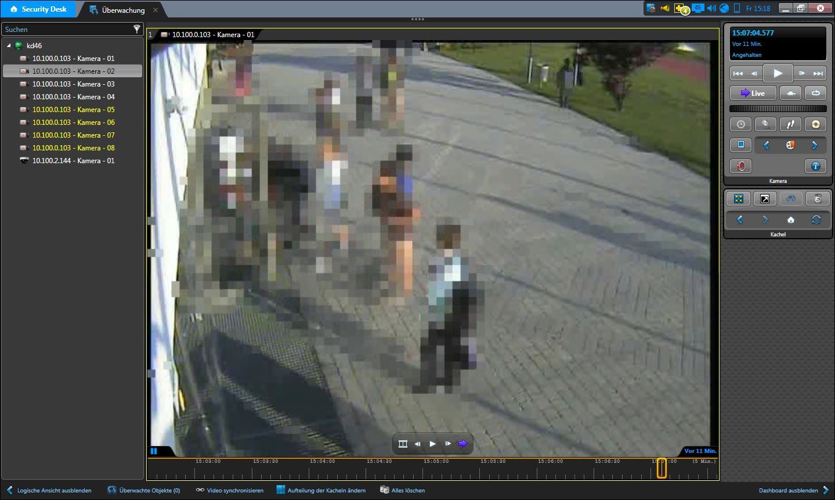Change tile layout via Aufteilung der Kacheln ändern

[321, 491]
